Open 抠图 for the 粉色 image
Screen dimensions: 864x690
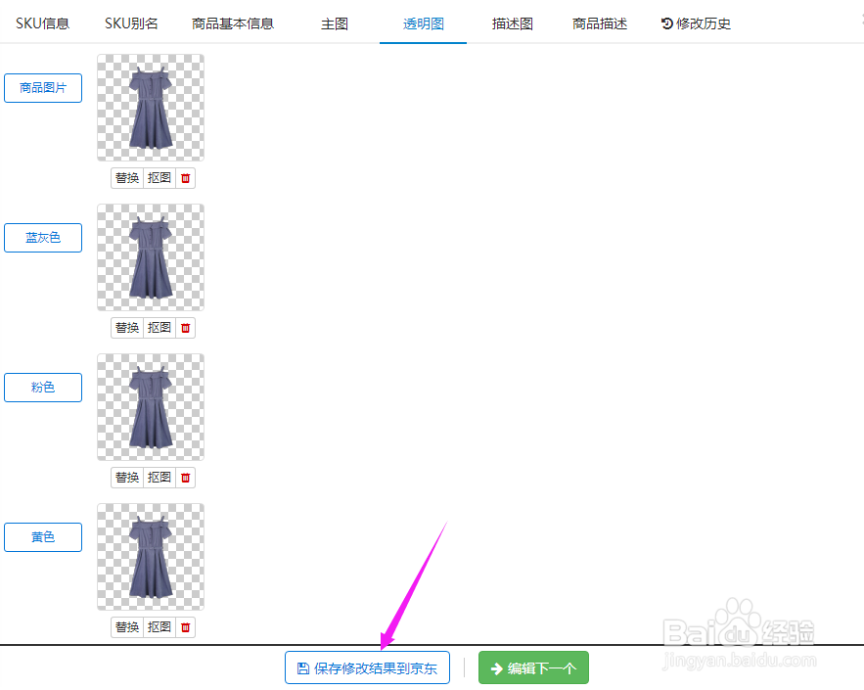pos(159,478)
